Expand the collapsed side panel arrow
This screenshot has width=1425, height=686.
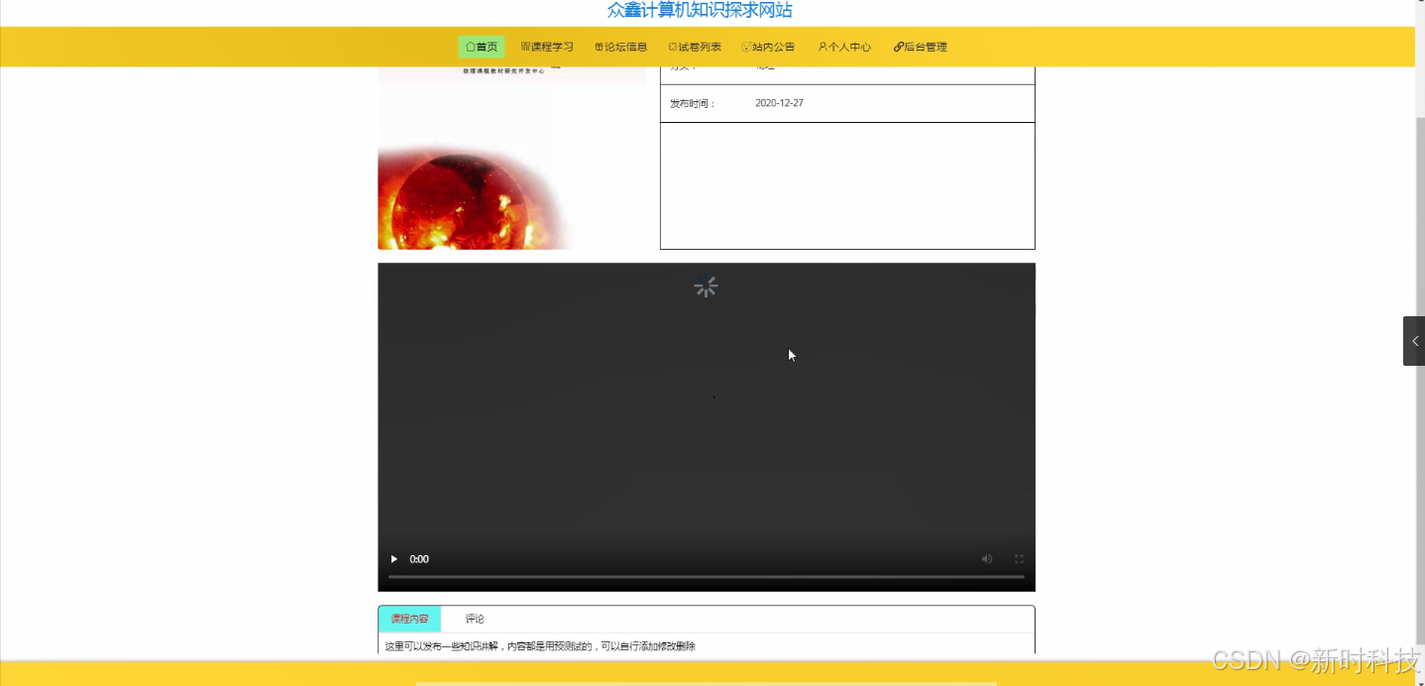(1414, 341)
